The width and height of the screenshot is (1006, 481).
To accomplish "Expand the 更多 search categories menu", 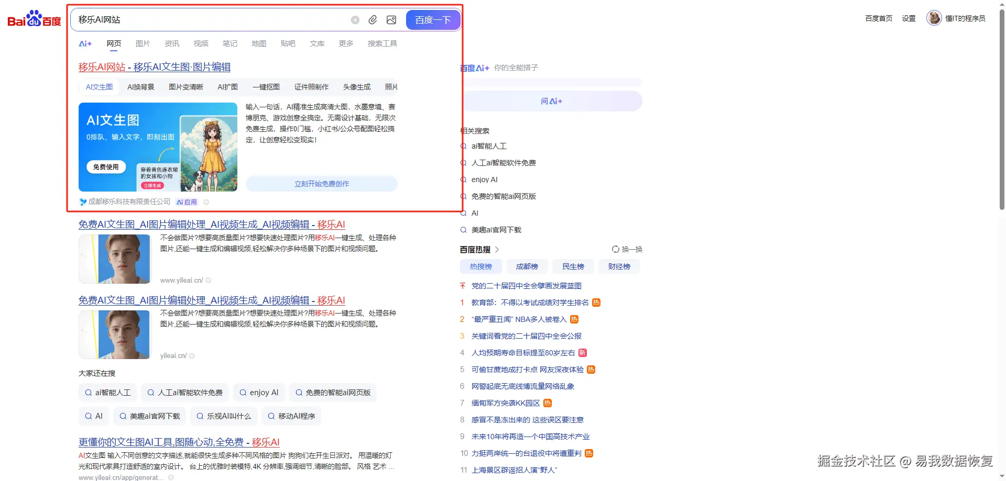I will click(x=346, y=43).
